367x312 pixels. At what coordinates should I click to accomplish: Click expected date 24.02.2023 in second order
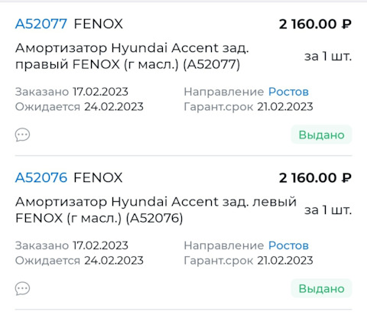(x=114, y=261)
